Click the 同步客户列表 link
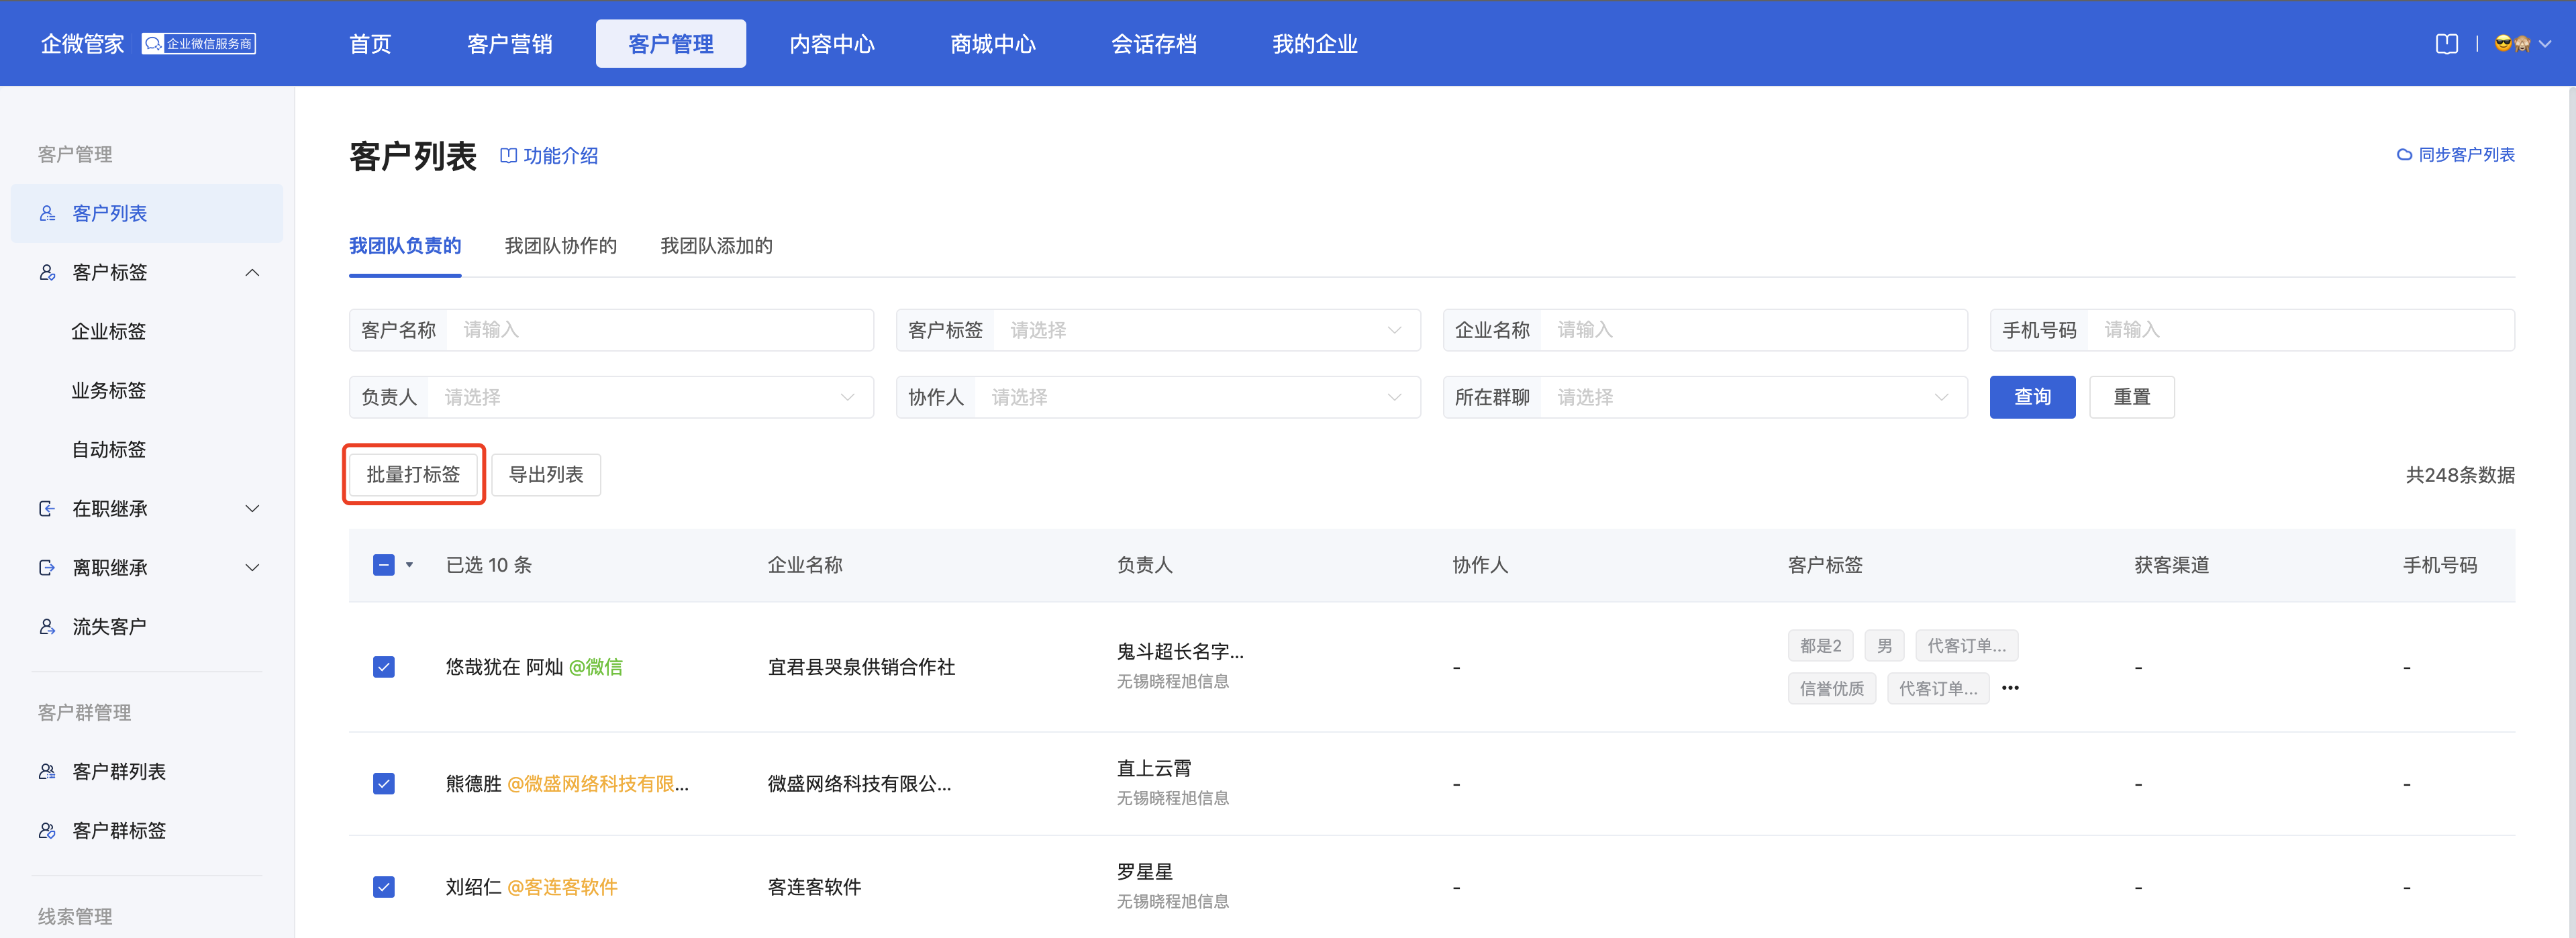The width and height of the screenshot is (2576, 938). (x=2466, y=155)
